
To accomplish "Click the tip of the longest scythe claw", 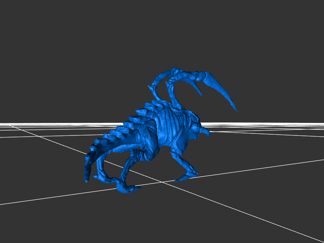I will [x=237, y=112].
